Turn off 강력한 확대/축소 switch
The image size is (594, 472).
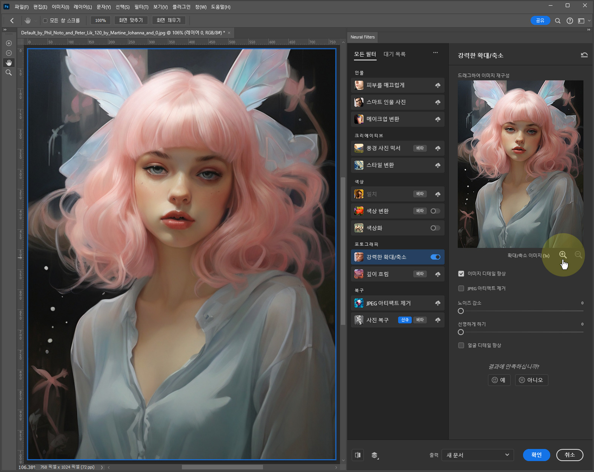435,257
